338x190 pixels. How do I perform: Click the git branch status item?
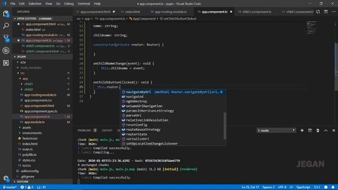(10, 187)
